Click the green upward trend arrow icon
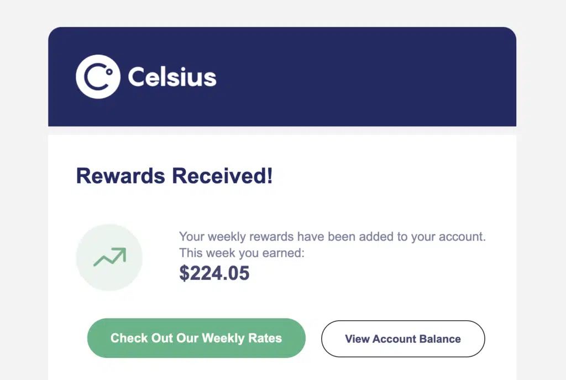Screen dimensions: 566x380 click(109, 257)
